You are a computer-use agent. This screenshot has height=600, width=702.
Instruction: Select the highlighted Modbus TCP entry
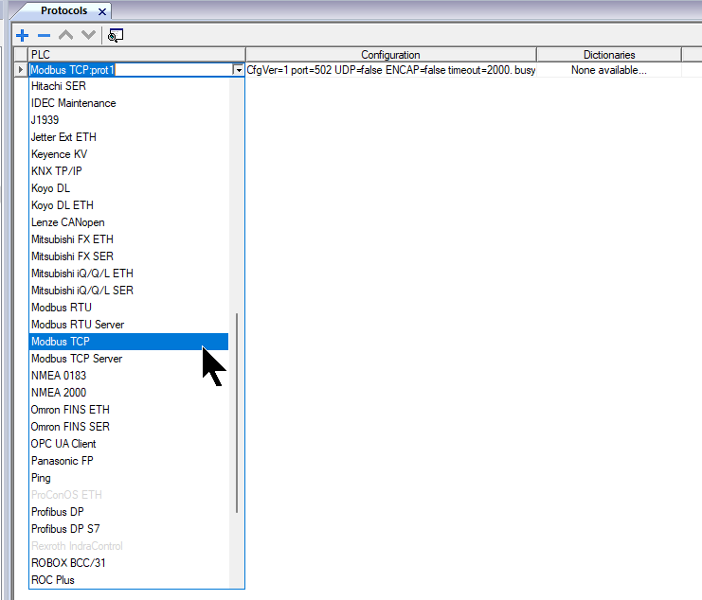pyautogui.click(x=129, y=342)
